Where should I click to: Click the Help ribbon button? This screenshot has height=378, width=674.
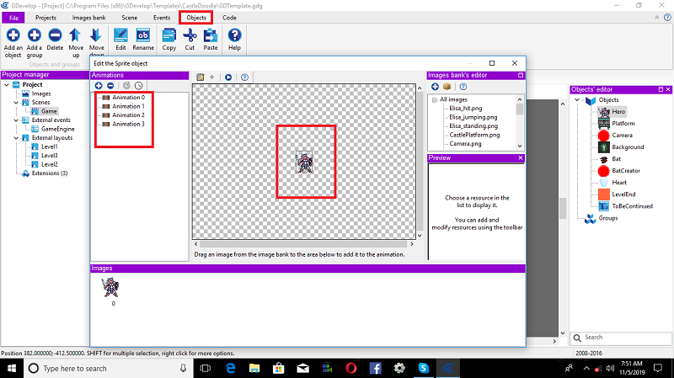pyautogui.click(x=234, y=40)
